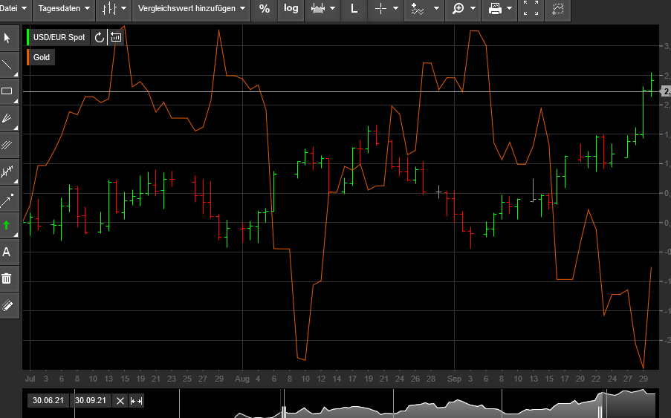
Task: Choose the green up-arrow marker tool
Action: (x=7, y=225)
